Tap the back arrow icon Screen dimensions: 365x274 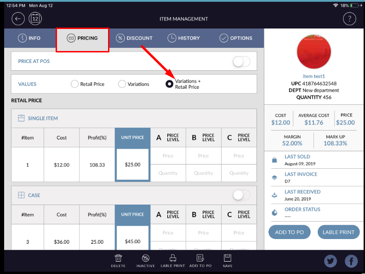click(18, 19)
